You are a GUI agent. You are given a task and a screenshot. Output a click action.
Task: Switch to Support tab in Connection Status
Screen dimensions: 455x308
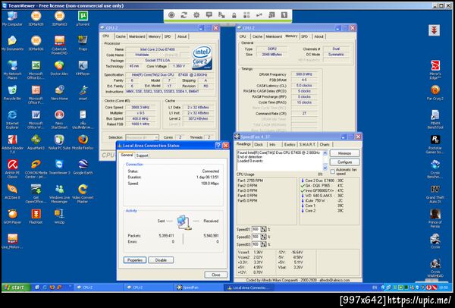[143, 156]
